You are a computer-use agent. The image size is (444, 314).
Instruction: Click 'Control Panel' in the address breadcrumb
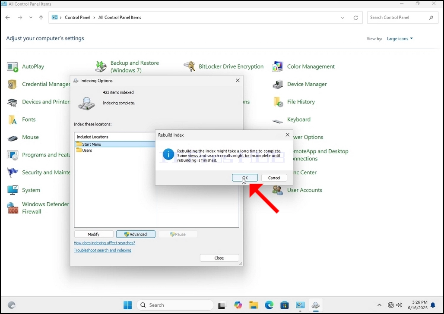click(78, 18)
